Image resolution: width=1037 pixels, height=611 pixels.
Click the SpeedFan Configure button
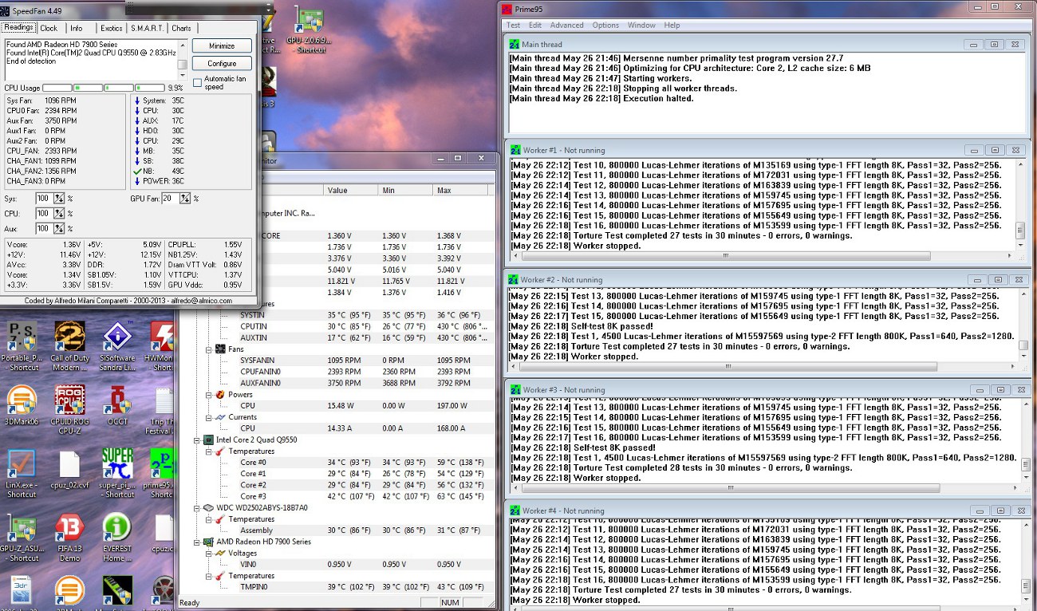(222, 64)
